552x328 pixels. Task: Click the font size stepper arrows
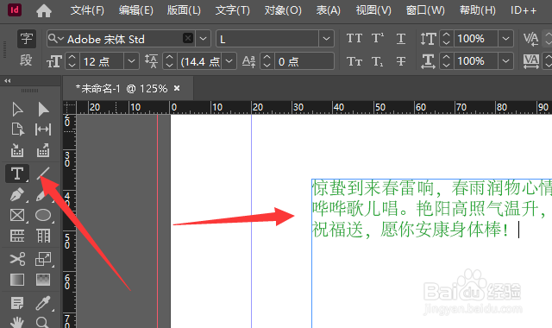pos(72,61)
